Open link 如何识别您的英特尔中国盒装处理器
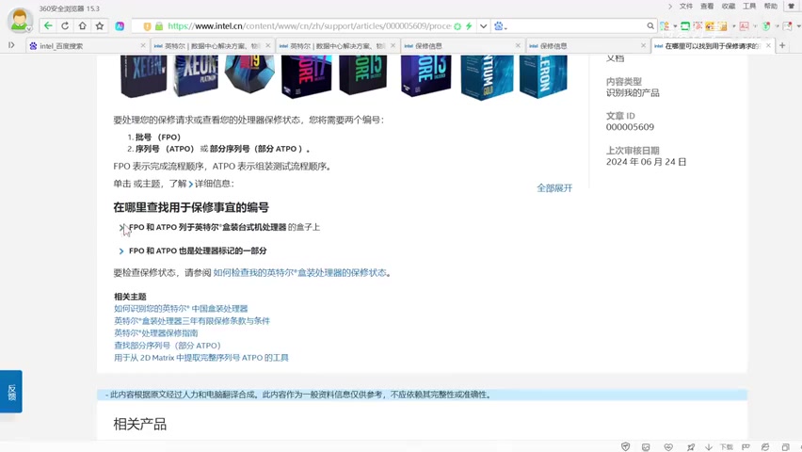 [x=181, y=309]
